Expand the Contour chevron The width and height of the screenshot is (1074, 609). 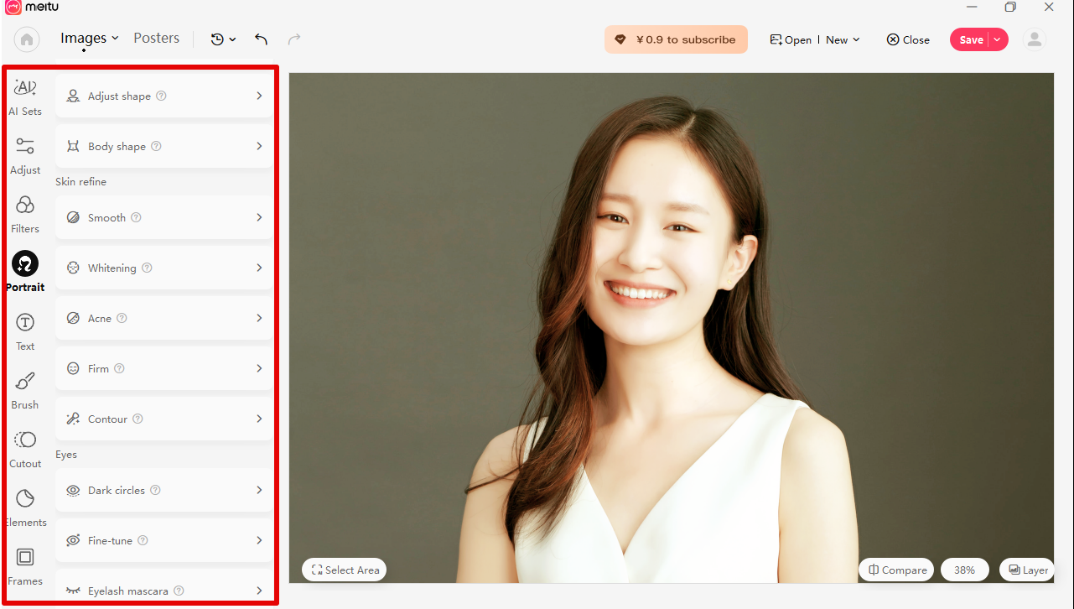point(259,419)
